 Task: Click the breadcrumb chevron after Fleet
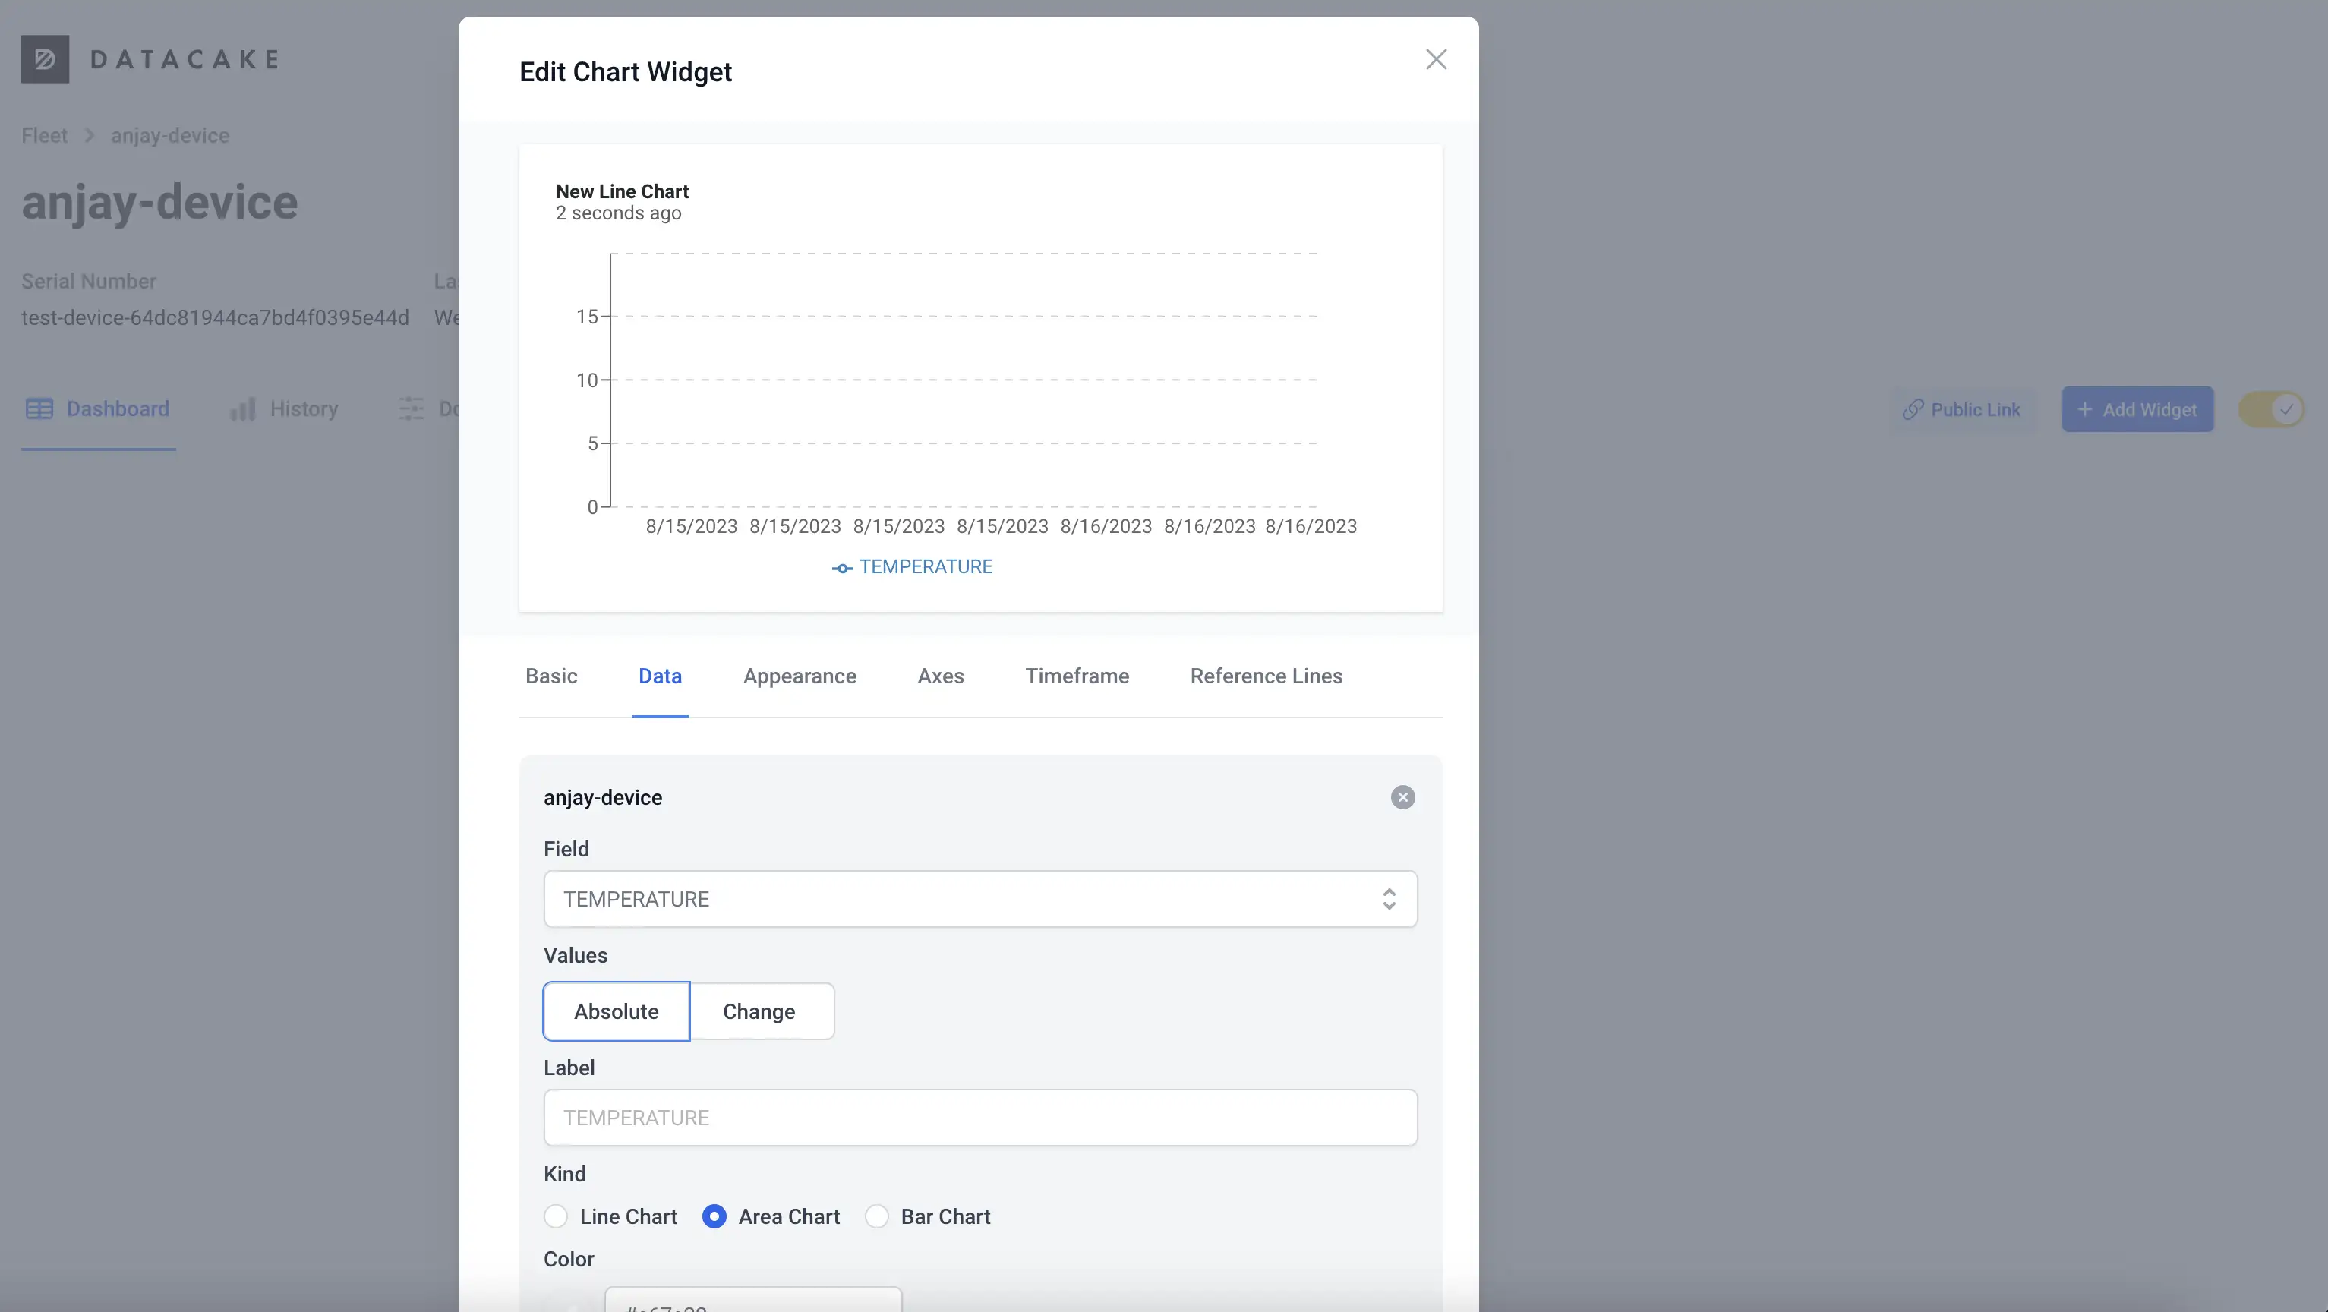90,136
